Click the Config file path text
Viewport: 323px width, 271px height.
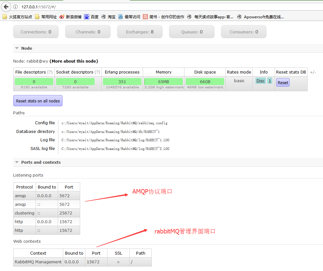tap(115, 123)
